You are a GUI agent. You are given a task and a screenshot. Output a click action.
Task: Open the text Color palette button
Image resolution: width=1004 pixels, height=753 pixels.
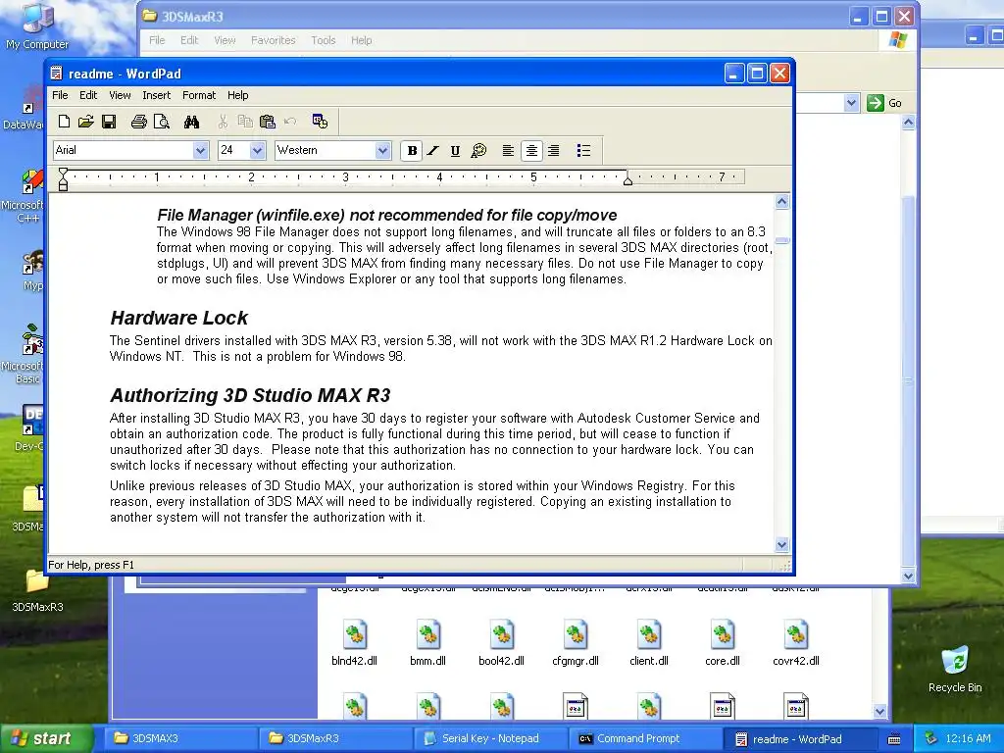tap(478, 150)
